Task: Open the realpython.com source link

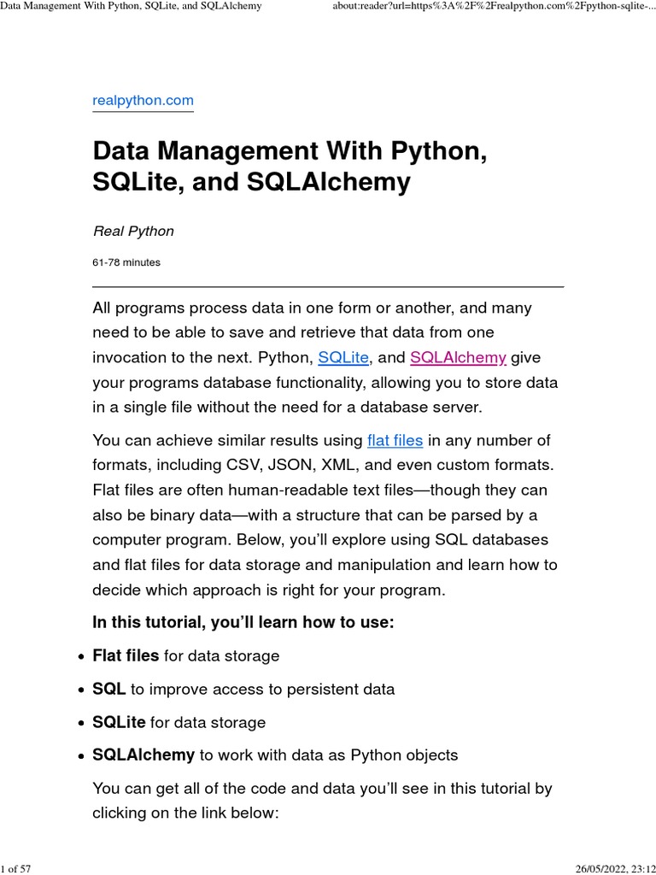Action: pyautogui.click(x=143, y=101)
